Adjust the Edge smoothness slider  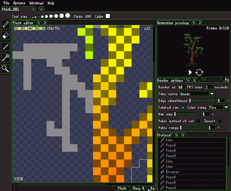[x=202, y=101]
